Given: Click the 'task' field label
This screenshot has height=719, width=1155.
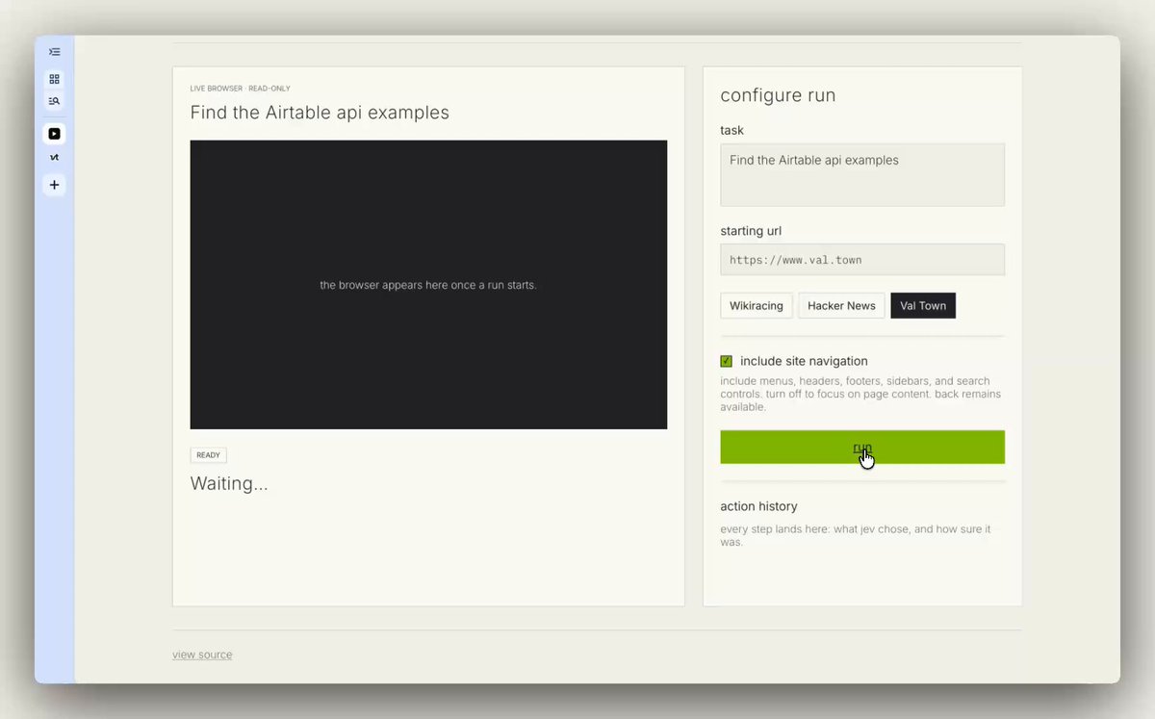Looking at the screenshot, I should click(731, 130).
